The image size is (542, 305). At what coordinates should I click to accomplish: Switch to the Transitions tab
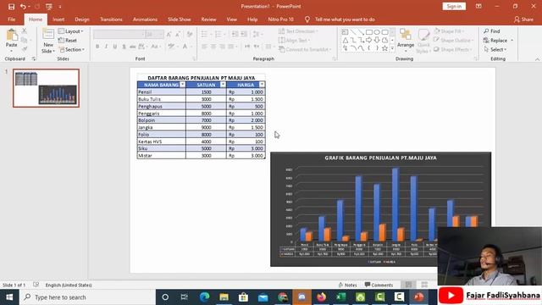[111, 19]
